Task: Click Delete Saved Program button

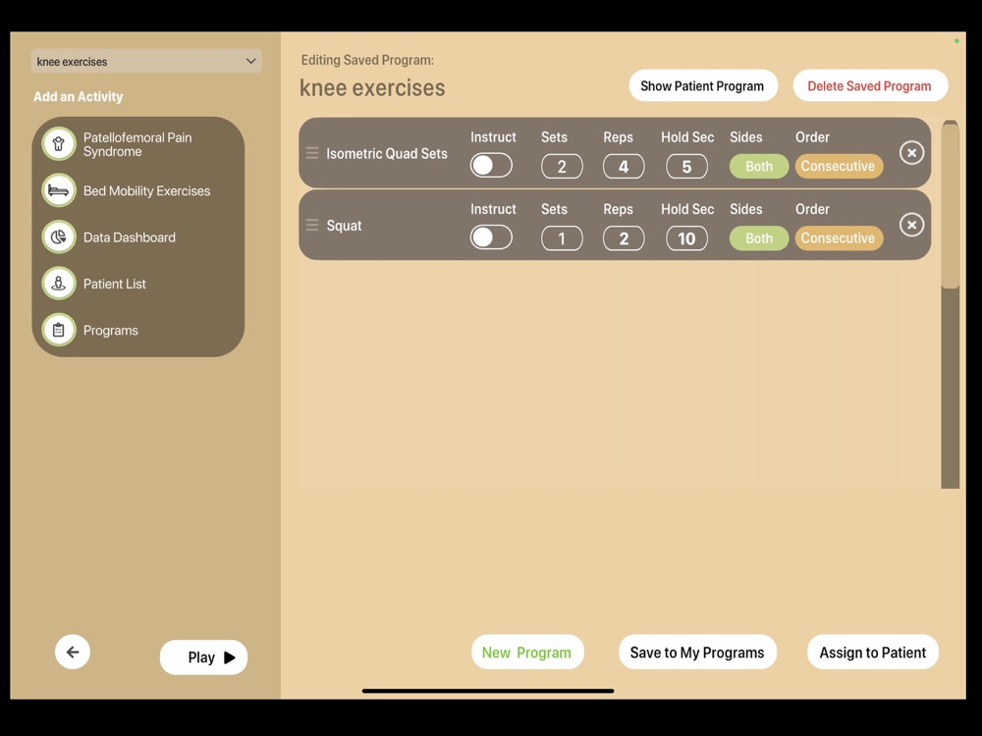Action: click(x=870, y=85)
